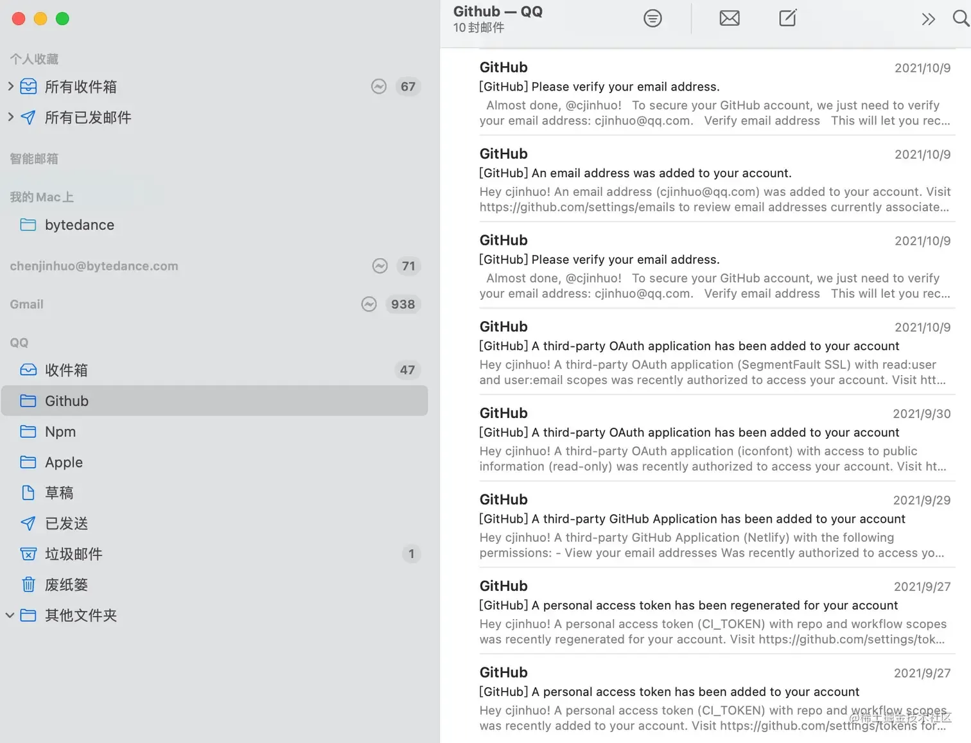Click the activity icon beside chenjinhuo@bytedance.com
The width and height of the screenshot is (971, 743).
click(380, 266)
